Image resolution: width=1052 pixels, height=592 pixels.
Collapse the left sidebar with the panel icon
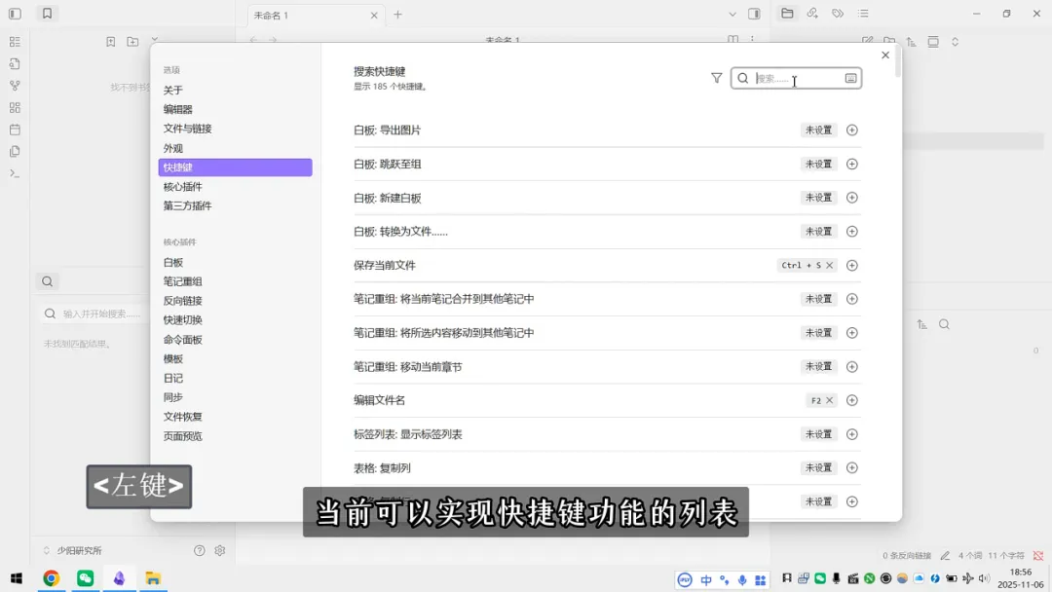click(x=14, y=14)
